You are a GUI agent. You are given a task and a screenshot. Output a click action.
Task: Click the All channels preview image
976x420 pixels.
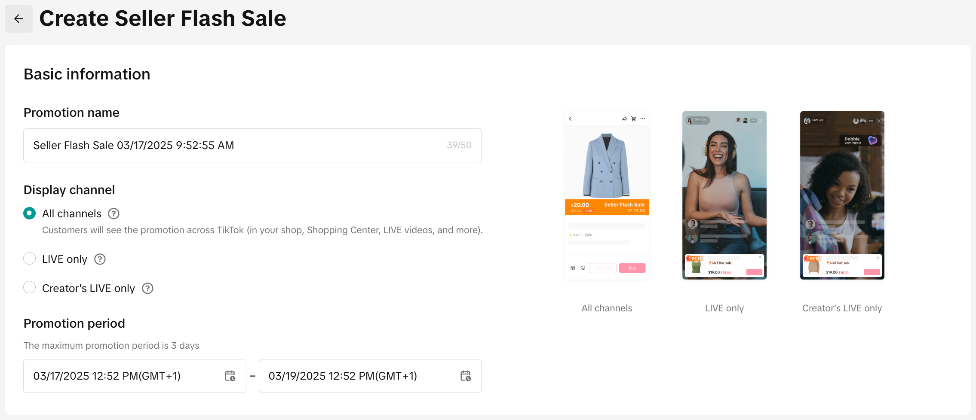coord(607,195)
